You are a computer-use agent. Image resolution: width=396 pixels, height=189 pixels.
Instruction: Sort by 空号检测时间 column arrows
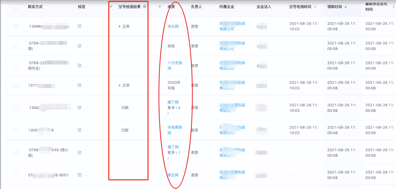pyautogui.click(x=315, y=7)
